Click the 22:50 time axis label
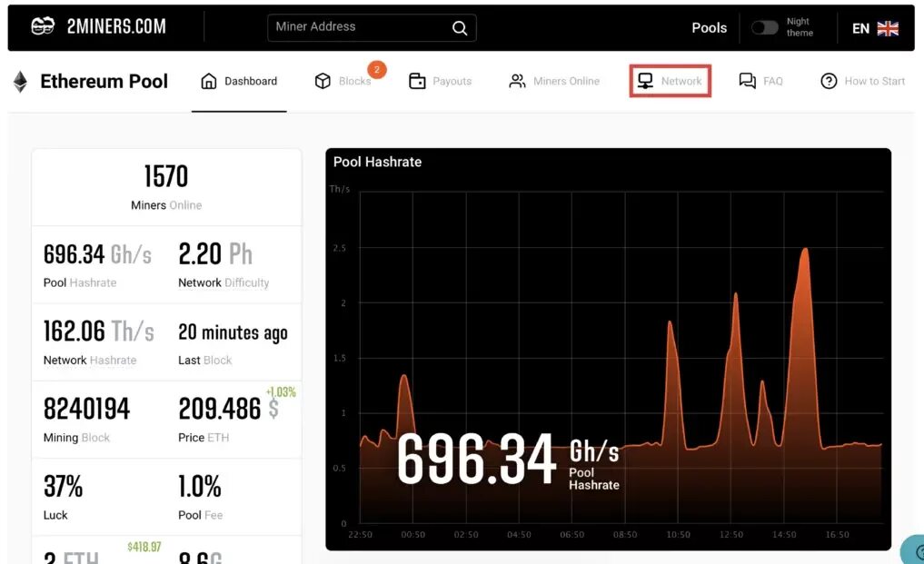Viewport: 924px width, 564px height. pyautogui.click(x=360, y=535)
